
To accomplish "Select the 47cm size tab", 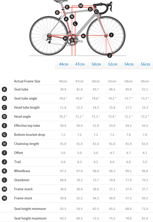I will [80, 64].
